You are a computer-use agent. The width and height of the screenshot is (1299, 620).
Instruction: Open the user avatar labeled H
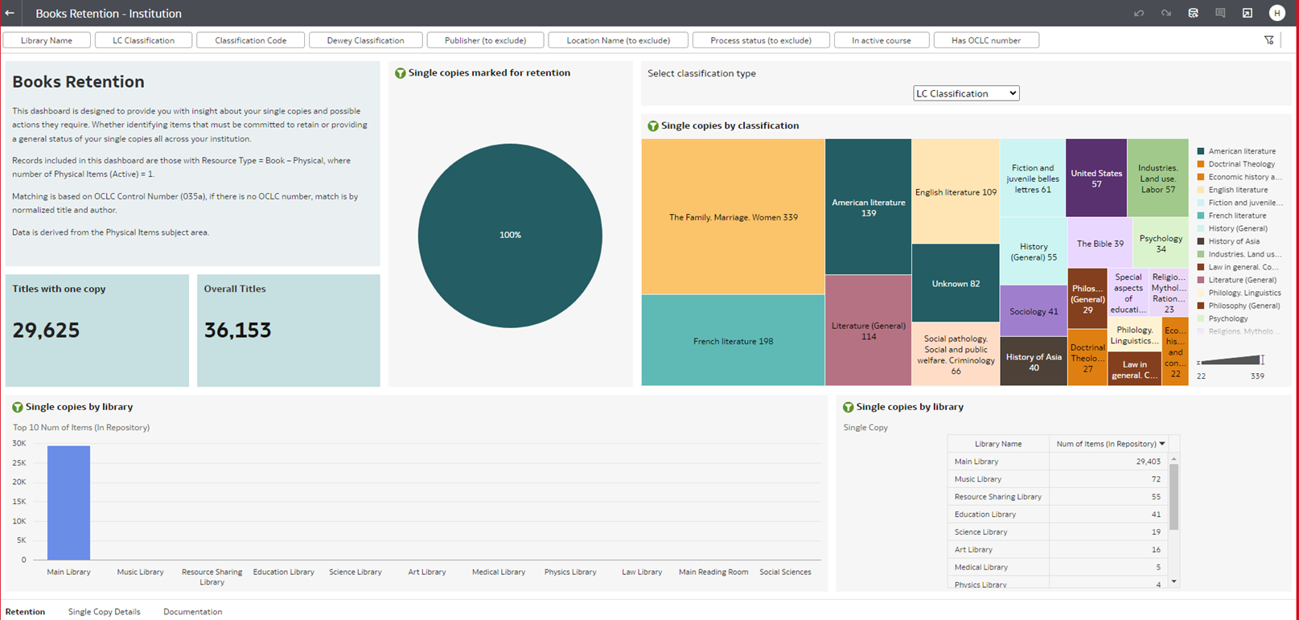[1276, 13]
